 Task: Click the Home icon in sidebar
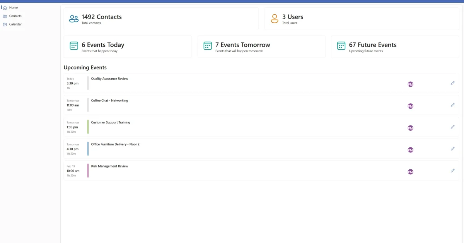click(x=5, y=8)
